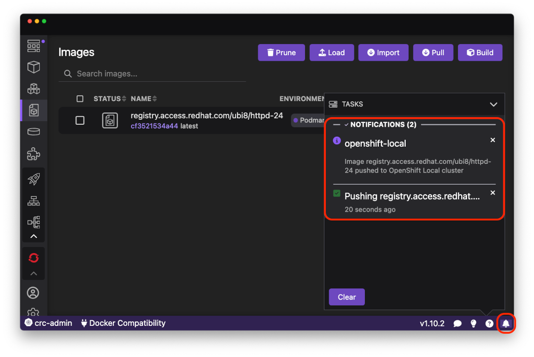The height and width of the screenshot is (357, 534).
Task: Toggle the select-all images checkbox
Action: 80,99
